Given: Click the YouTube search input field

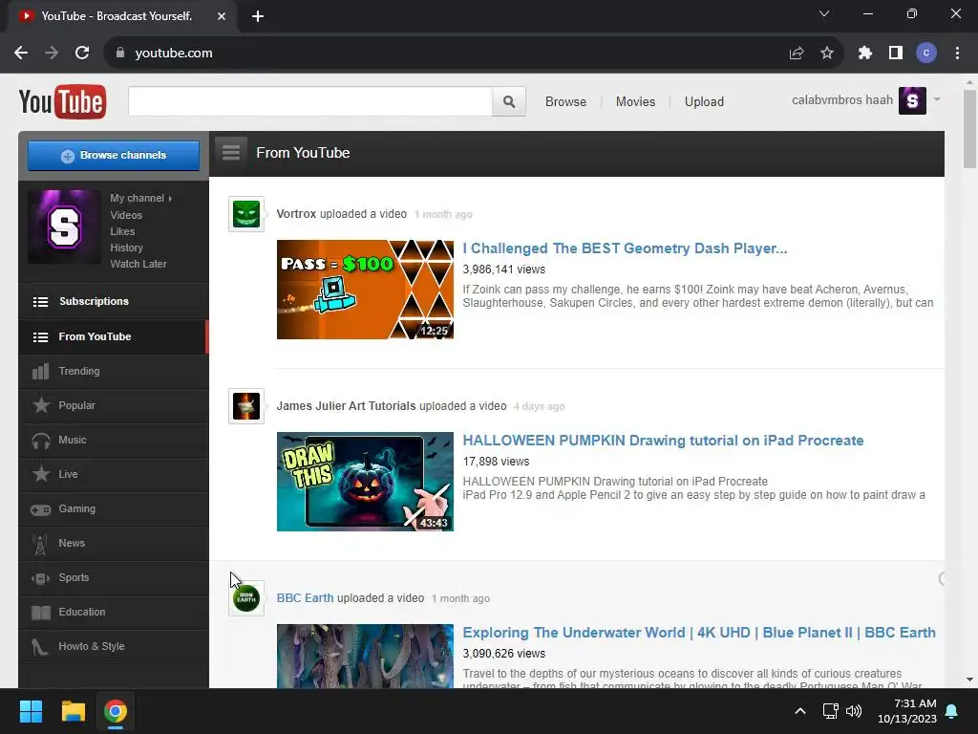Looking at the screenshot, I should coord(310,101).
